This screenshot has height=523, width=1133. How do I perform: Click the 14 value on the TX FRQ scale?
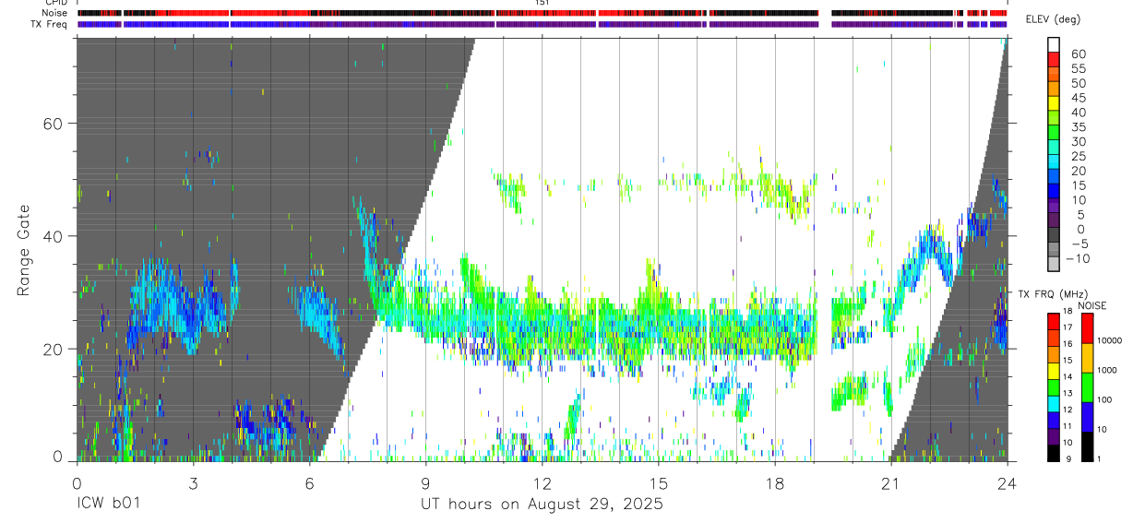click(1067, 377)
